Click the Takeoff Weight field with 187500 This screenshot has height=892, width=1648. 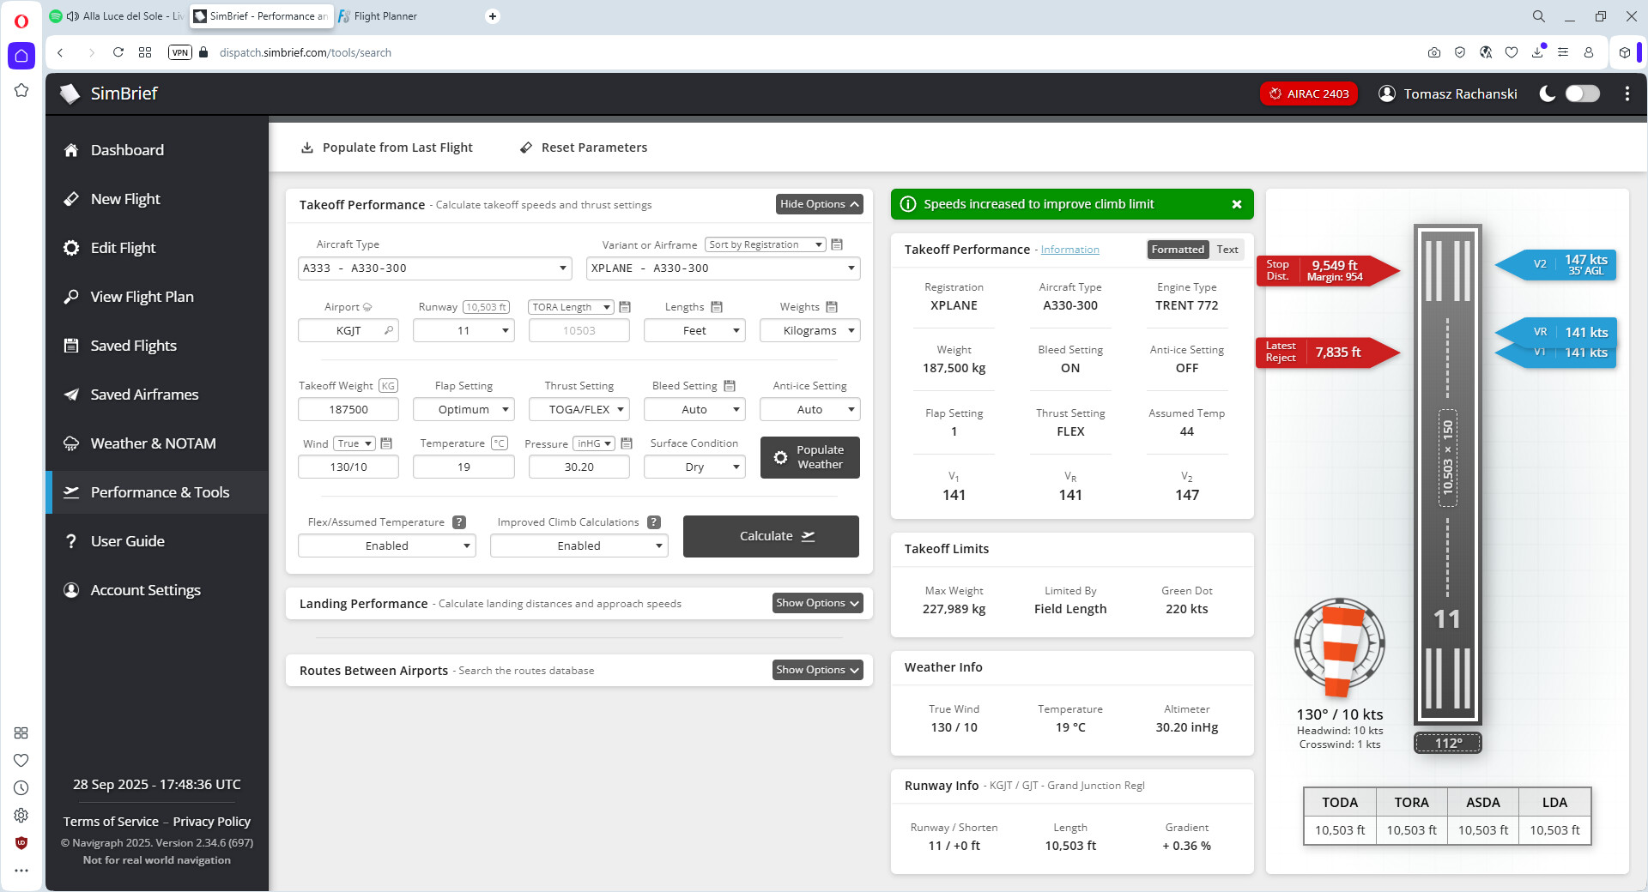(x=348, y=409)
